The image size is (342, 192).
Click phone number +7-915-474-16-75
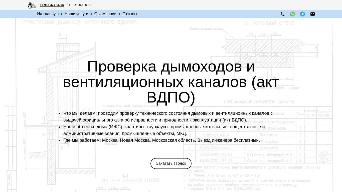tap(52, 5)
